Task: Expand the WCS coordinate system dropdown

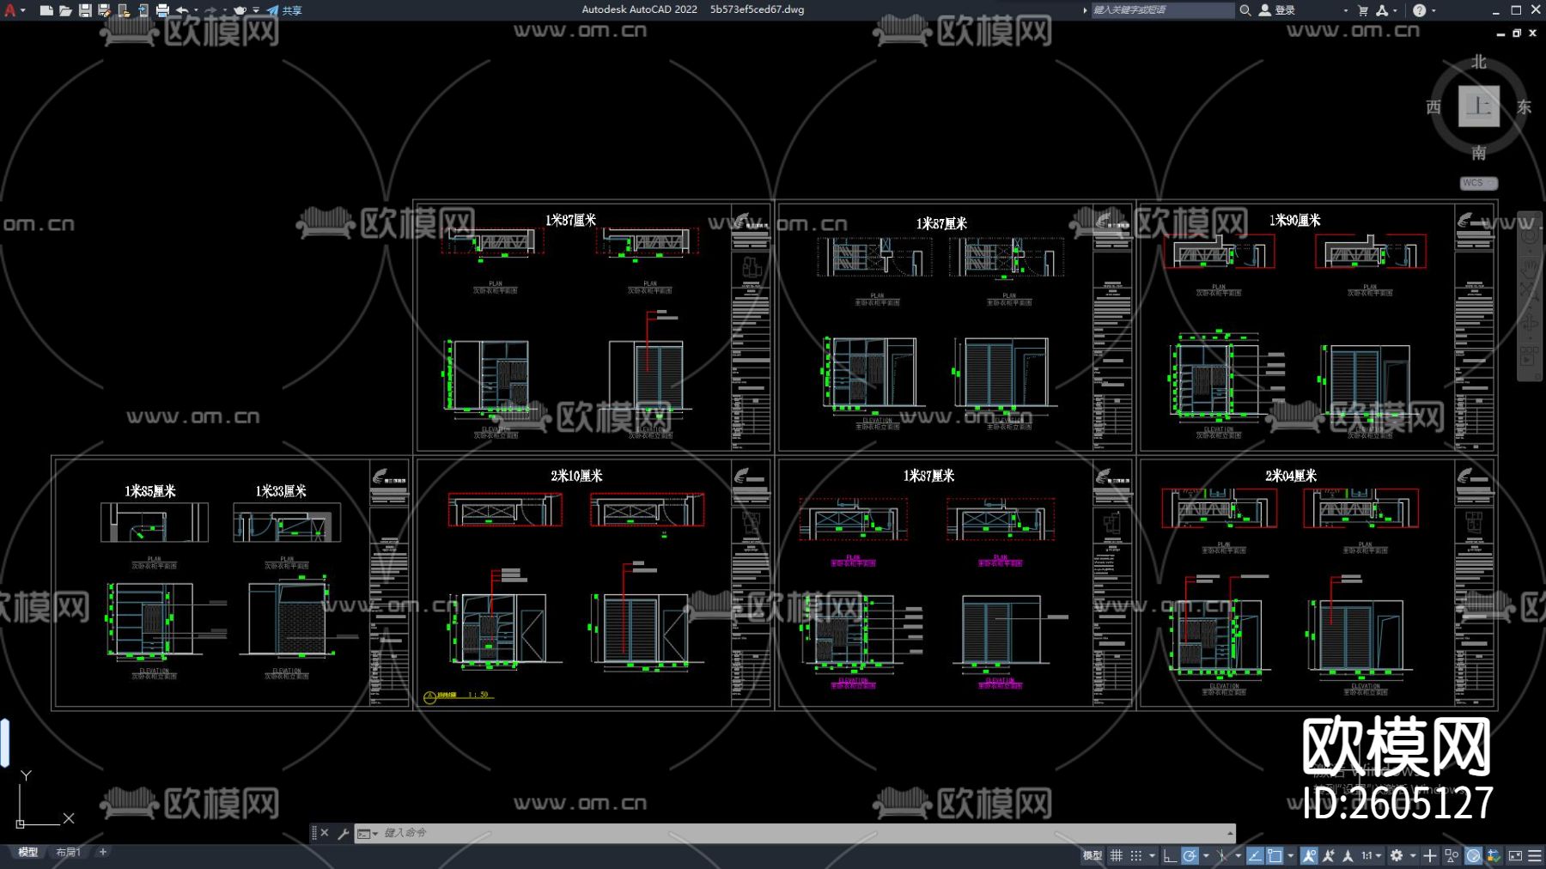Action: (1478, 183)
